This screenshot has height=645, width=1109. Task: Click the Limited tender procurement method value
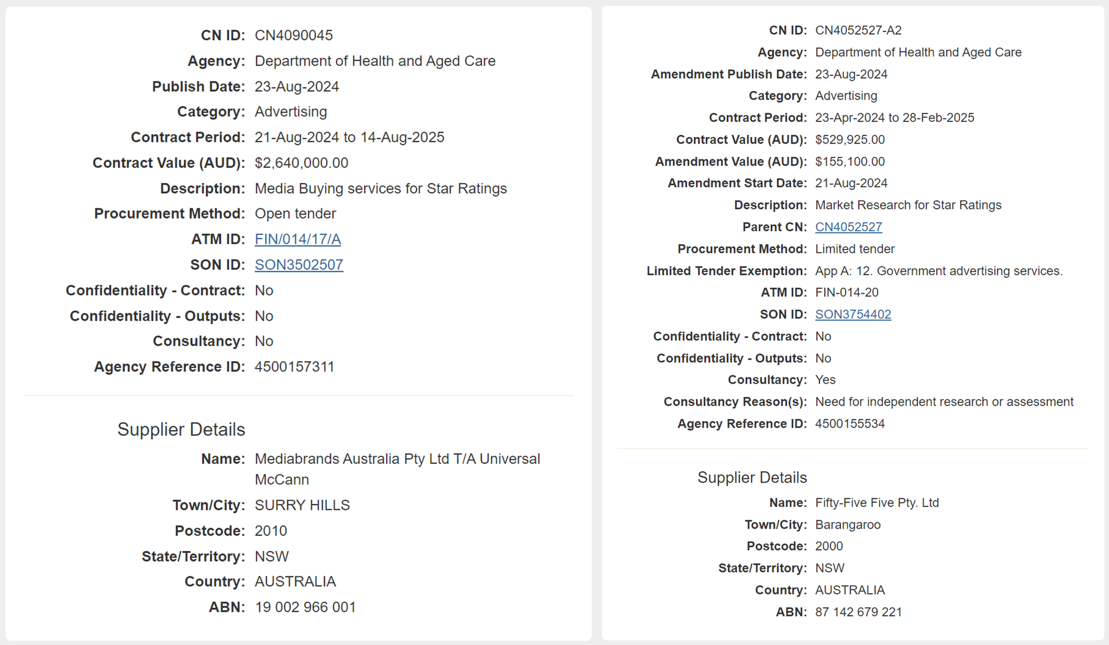(854, 249)
